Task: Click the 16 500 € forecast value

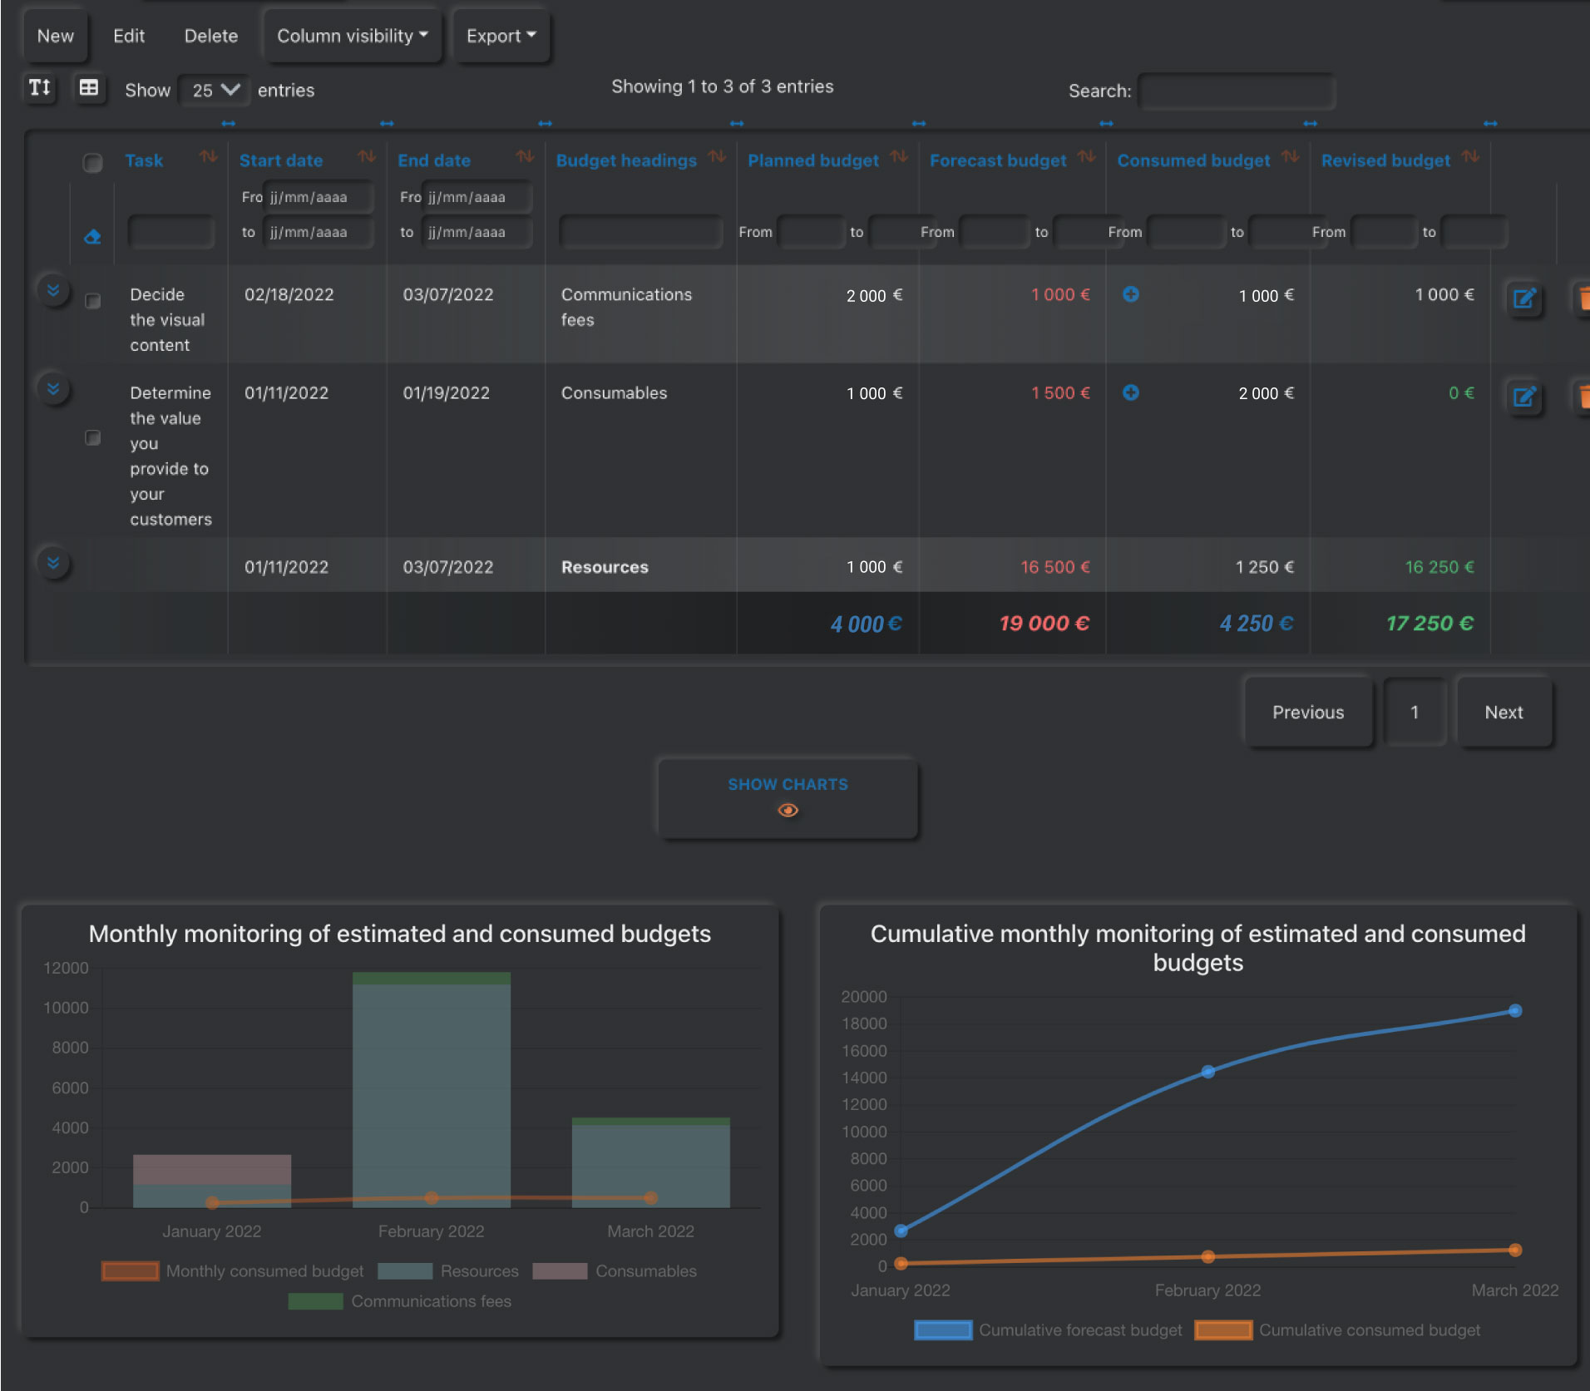Action: coord(1055,567)
